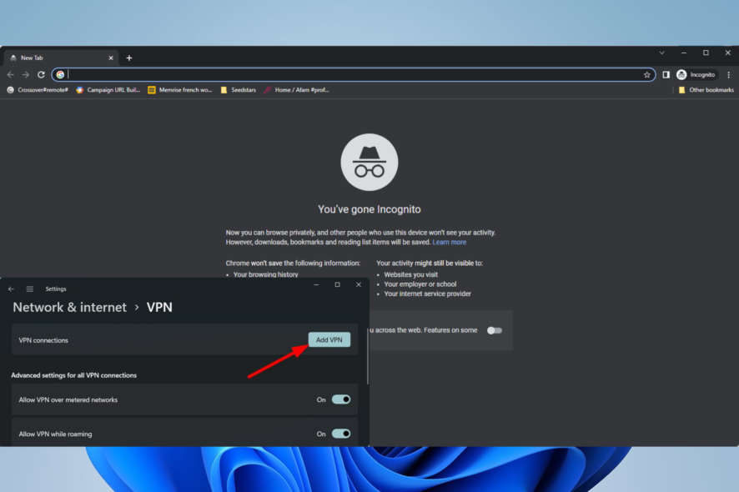Close the Chrome window

tap(727, 53)
